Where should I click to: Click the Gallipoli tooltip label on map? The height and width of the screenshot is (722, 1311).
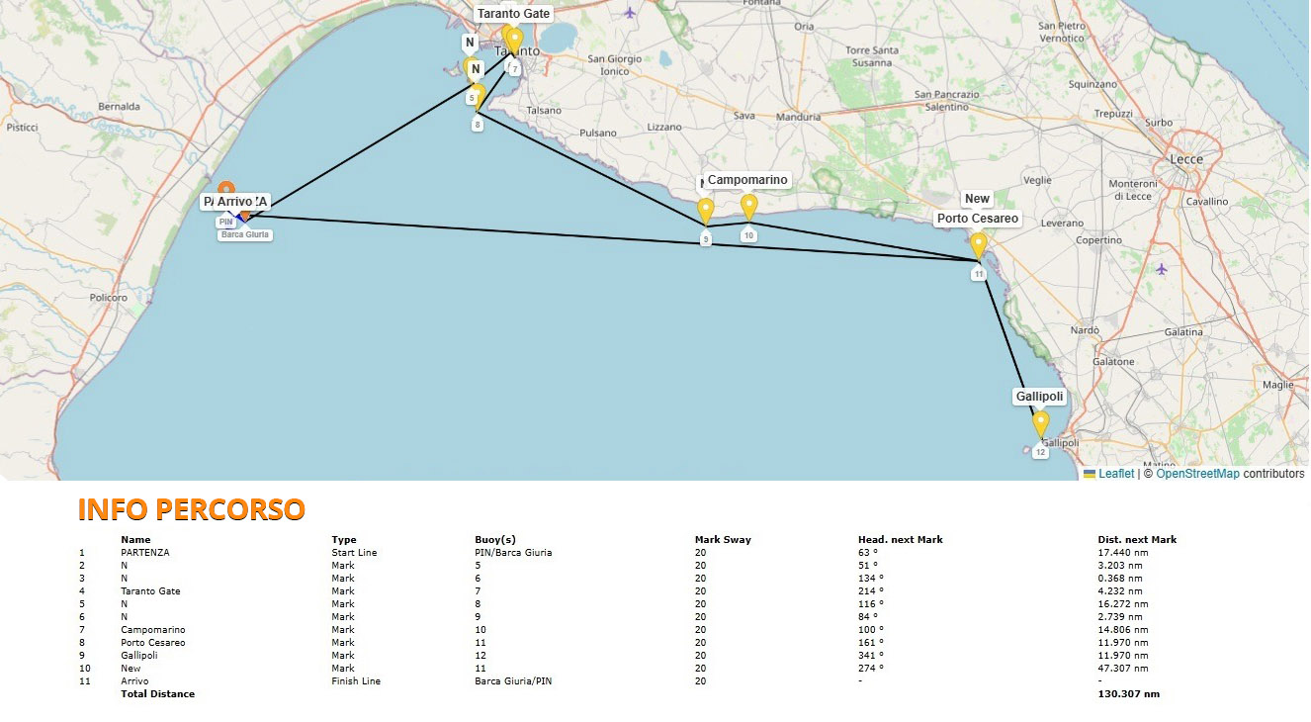[1039, 397]
